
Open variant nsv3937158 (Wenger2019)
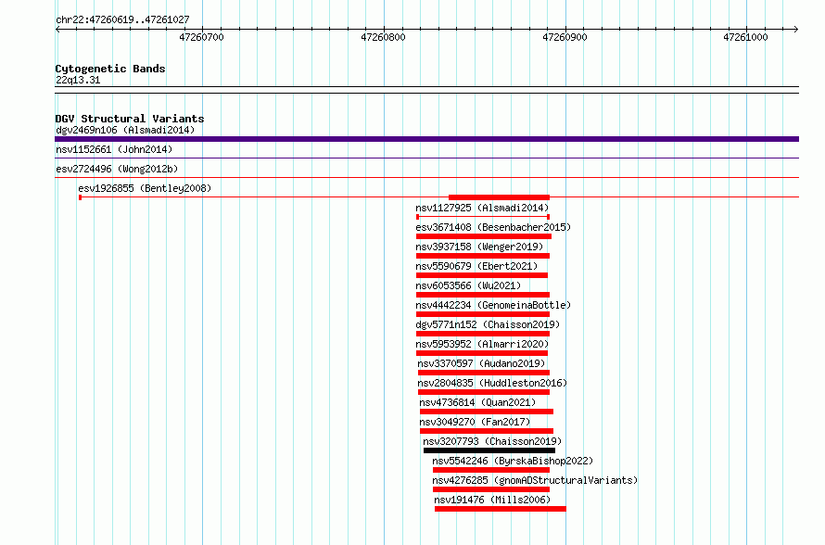click(x=479, y=247)
